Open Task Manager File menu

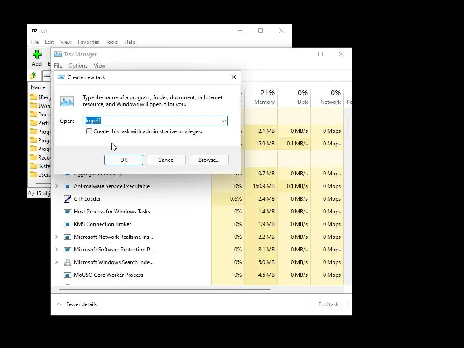point(58,66)
